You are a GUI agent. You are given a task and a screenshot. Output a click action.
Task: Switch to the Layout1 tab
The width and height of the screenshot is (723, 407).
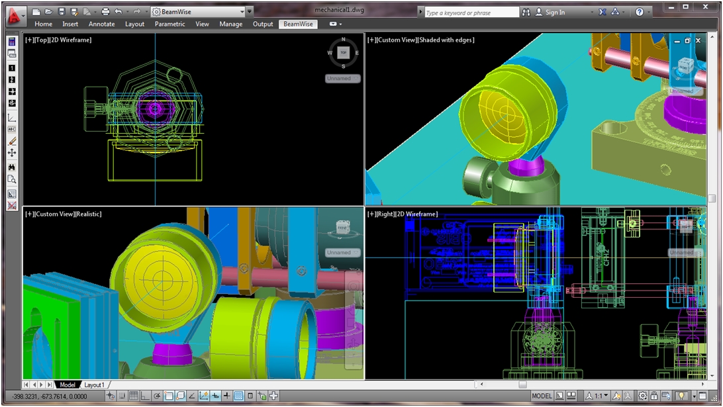(94, 385)
